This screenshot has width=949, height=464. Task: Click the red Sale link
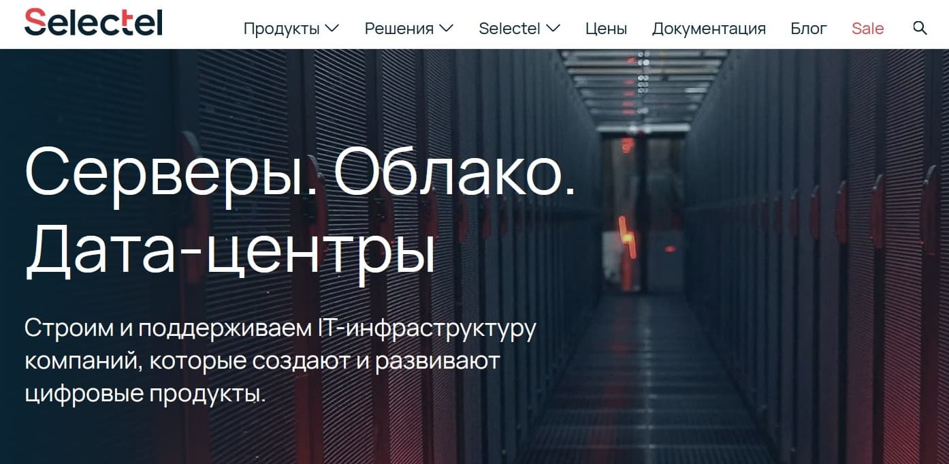click(867, 29)
